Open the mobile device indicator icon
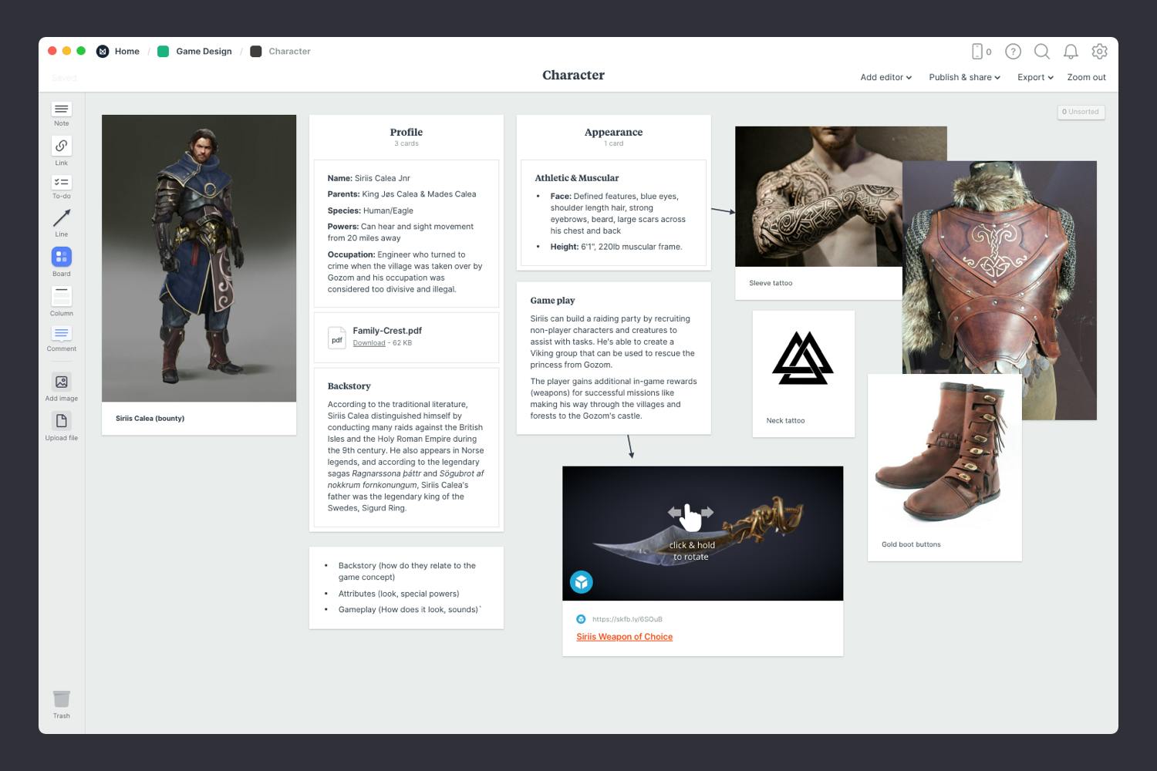 pyautogui.click(x=977, y=52)
